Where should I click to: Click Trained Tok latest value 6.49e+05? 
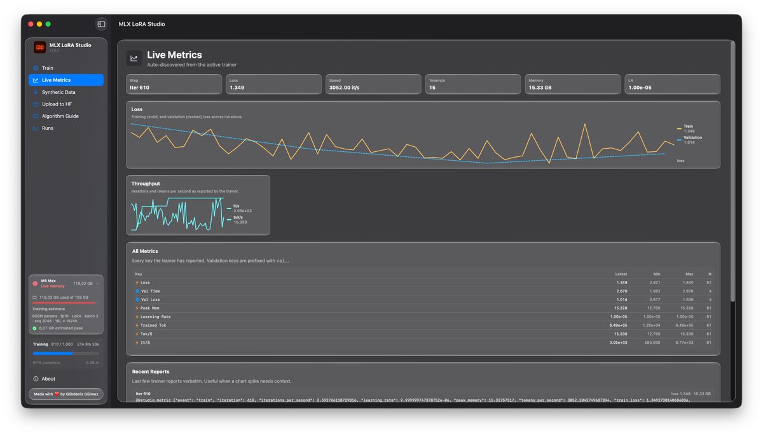(x=619, y=325)
